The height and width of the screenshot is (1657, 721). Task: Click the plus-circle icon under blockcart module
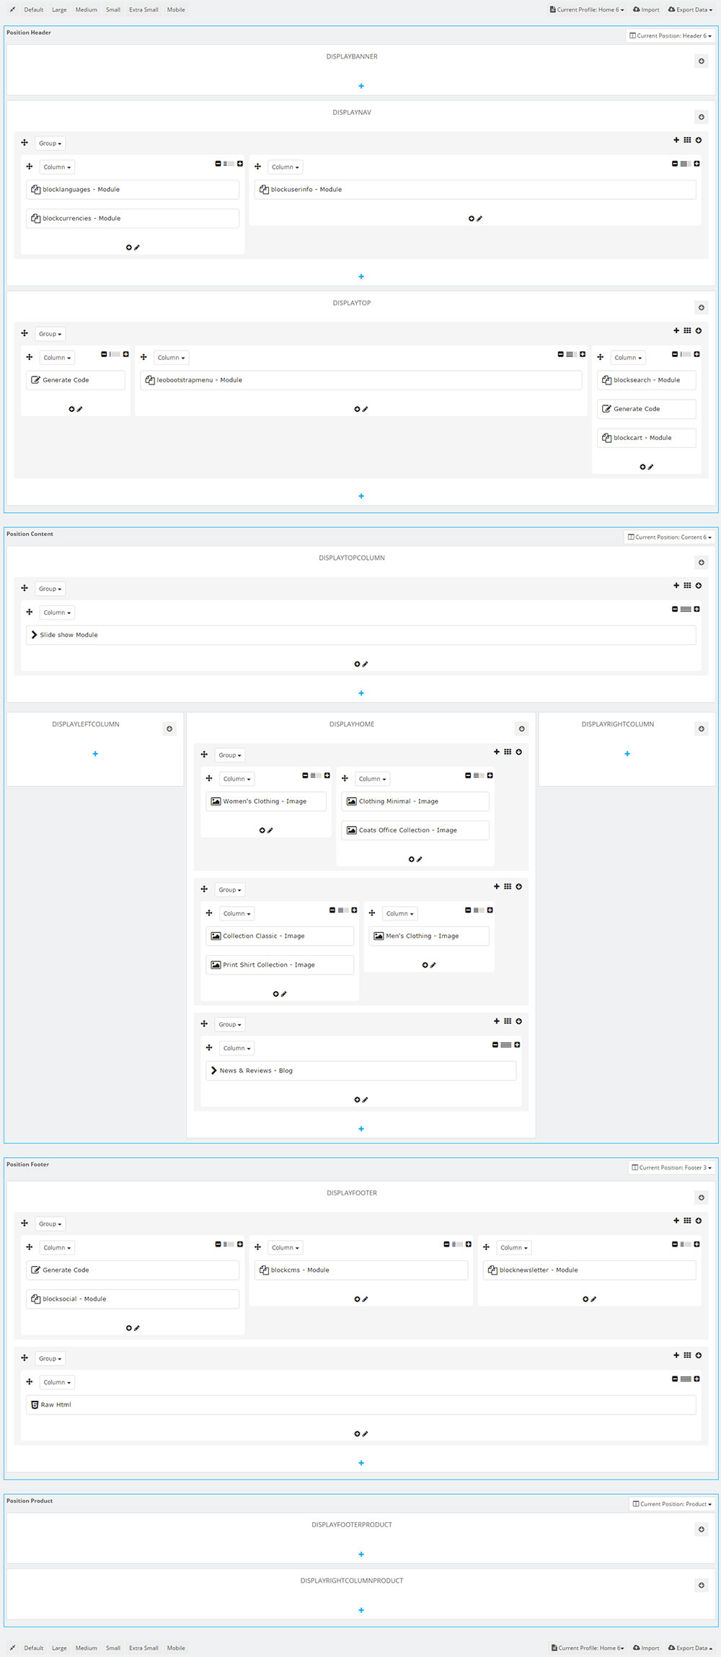642,467
